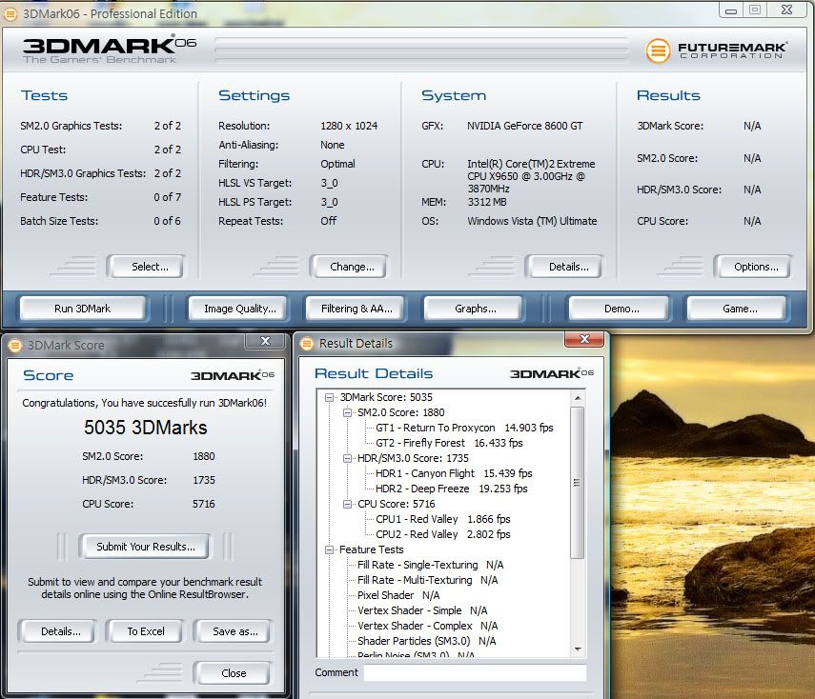Click the "Settings" section heading
Screen dimensions: 815x699
click(x=255, y=96)
